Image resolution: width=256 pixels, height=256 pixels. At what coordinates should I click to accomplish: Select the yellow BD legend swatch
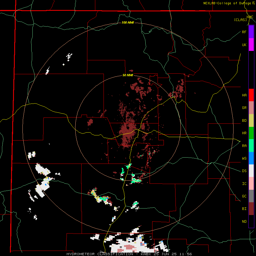click(251, 120)
